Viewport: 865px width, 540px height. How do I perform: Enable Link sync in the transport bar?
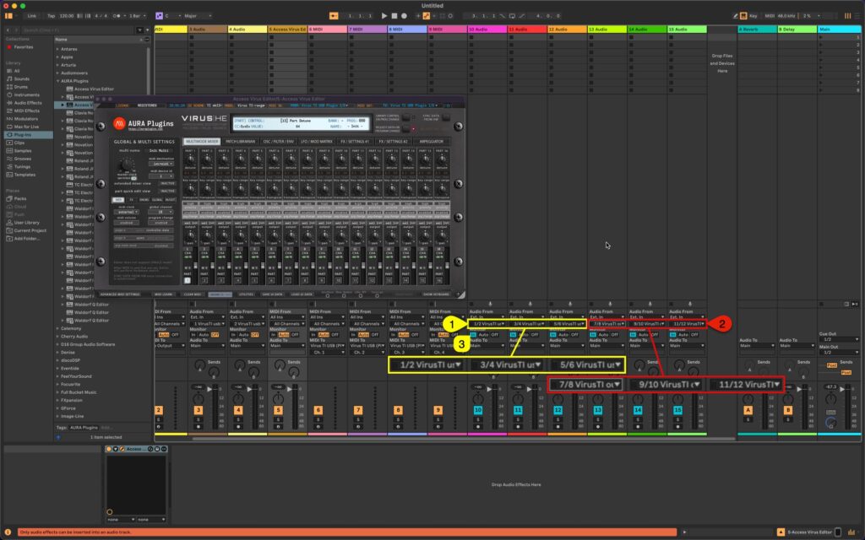point(30,16)
